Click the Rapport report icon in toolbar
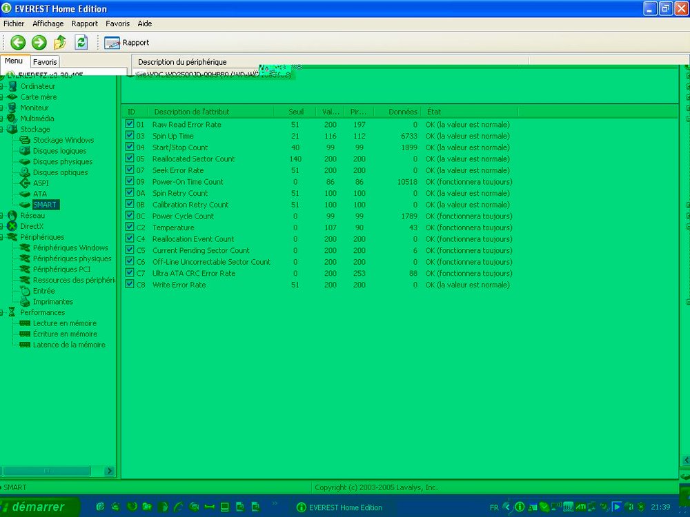 click(112, 43)
